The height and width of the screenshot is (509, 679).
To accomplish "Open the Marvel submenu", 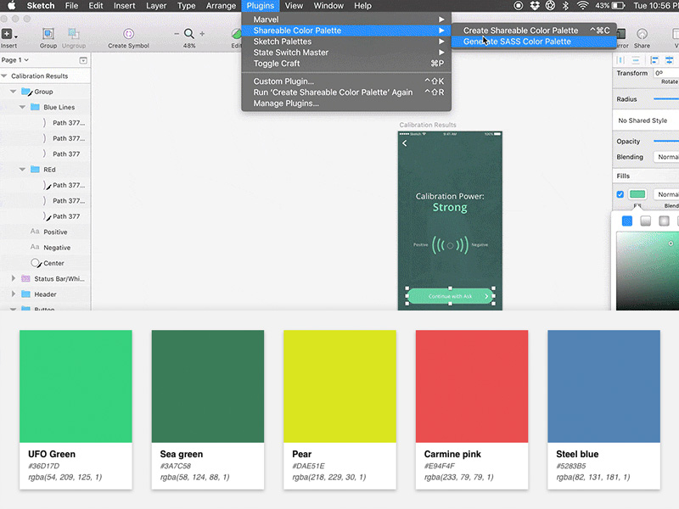I will (x=346, y=20).
